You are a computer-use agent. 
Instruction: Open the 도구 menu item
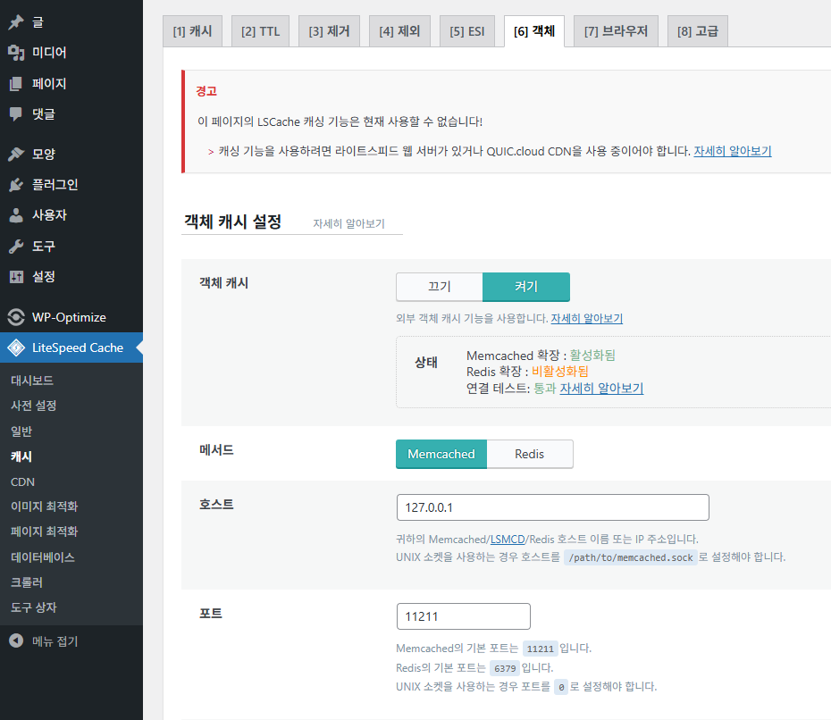71,246
